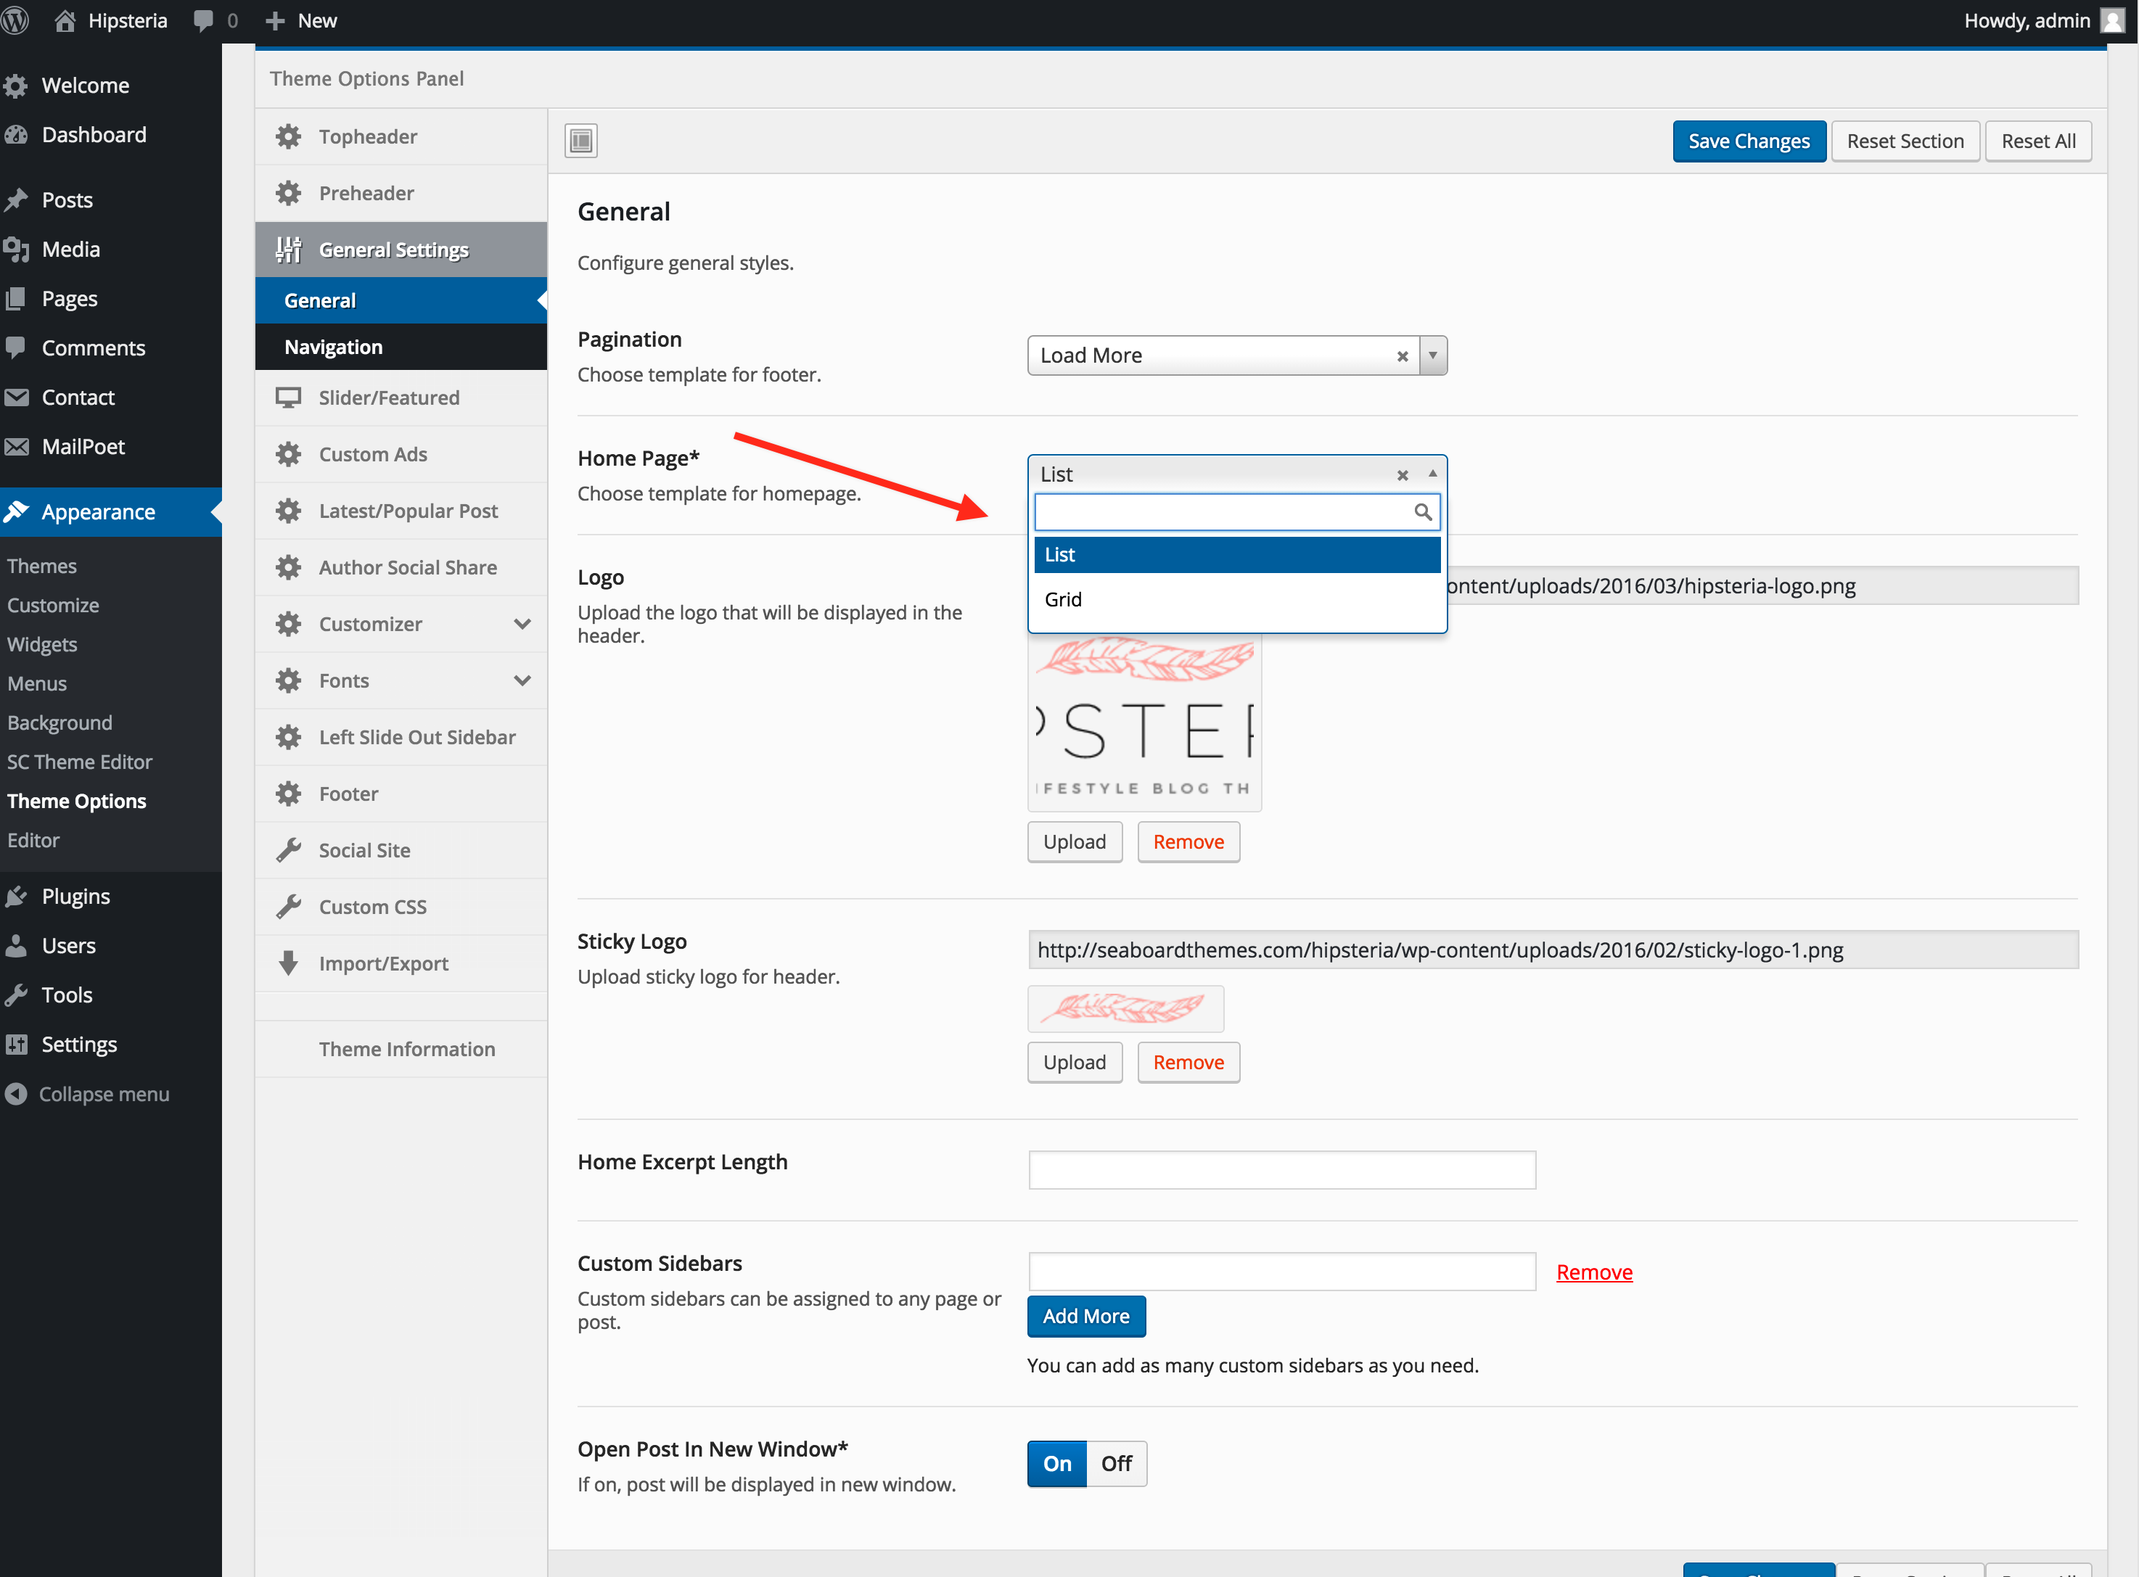Open Widgets submenu item
This screenshot has height=1577, width=2139.
tap(42, 643)
